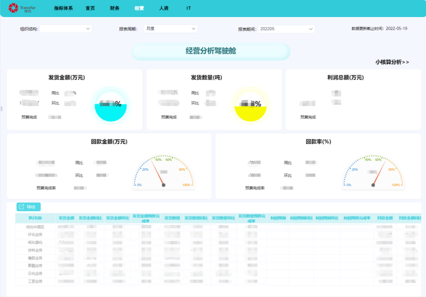Click the 发货金额同比 column header

click(x=90, y=218)
